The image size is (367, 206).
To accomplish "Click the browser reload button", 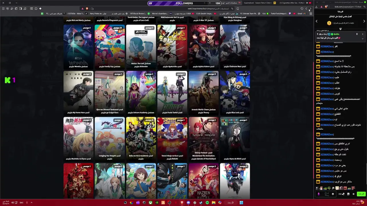I will pos(302,9).
